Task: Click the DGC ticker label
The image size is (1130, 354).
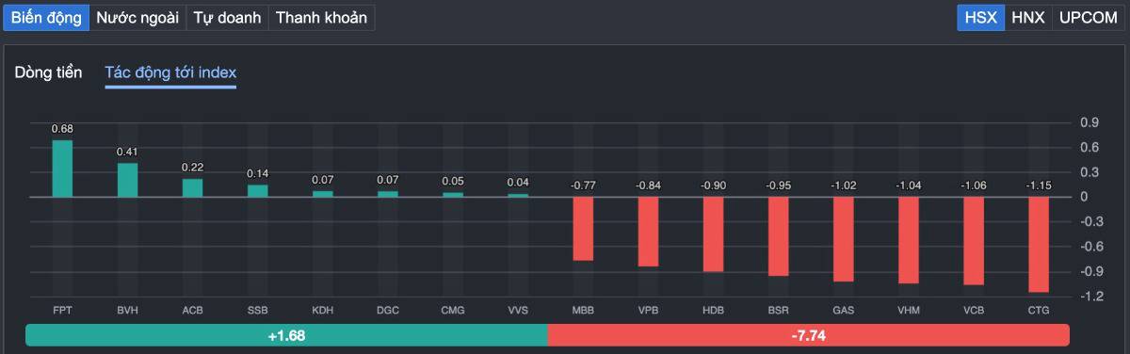Action: 388,310
